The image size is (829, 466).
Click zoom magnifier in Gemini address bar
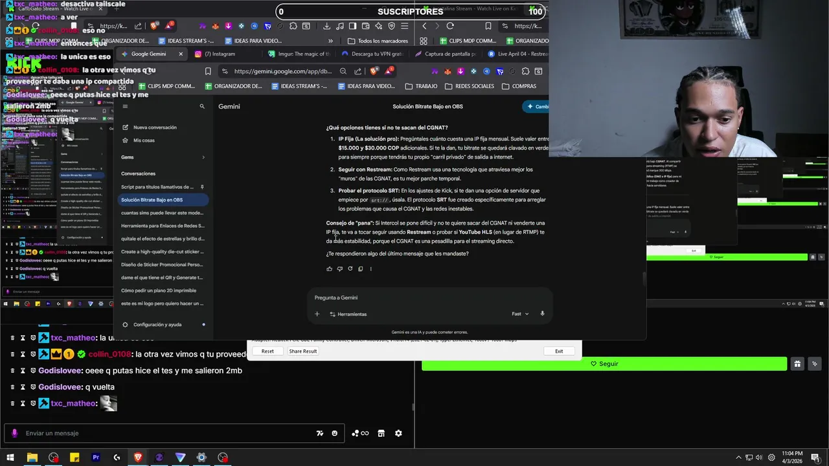(343, 71)
